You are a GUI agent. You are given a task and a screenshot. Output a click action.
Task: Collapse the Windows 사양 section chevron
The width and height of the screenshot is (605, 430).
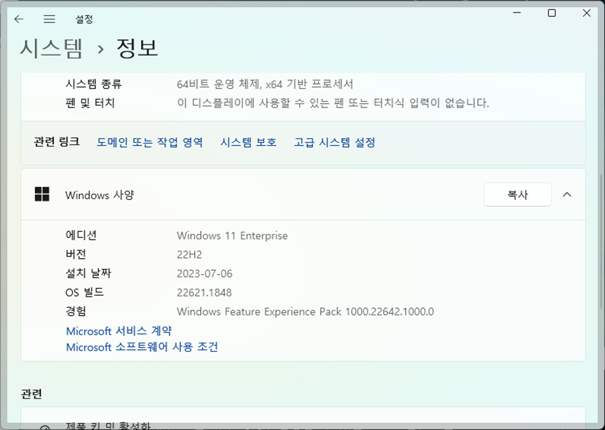coord(567,194)
